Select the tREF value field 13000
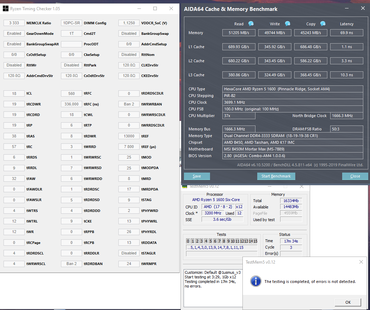The image size is (370, 310). click(x=129, y=136)
